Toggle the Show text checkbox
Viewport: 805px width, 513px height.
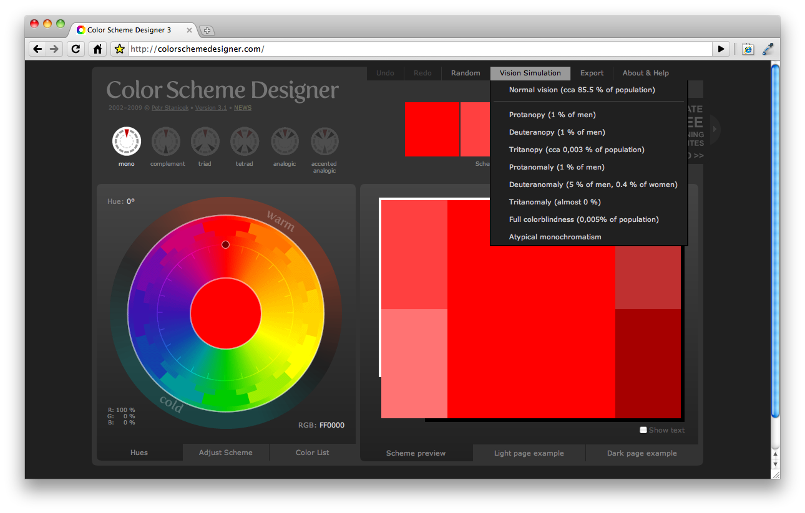[x=643, y=430]
